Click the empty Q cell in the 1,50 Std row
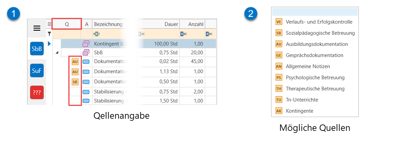This screenshot has height=143, width=393. pyautogui.click(x=75, y=101)
